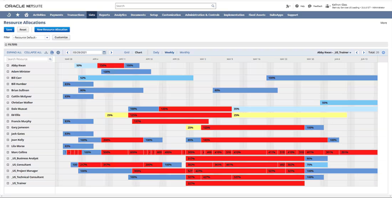Expand the _US_Consultant row
The image size is (392, 198).
8,165
